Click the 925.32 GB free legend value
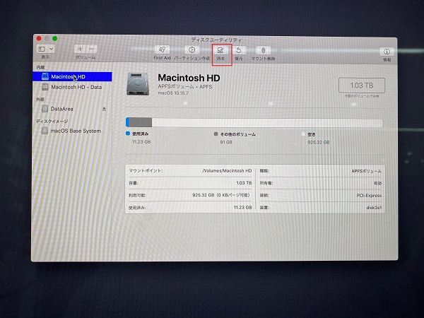This screenshot has height=318, width=424. pyautogui.click(x=319, y=142)
